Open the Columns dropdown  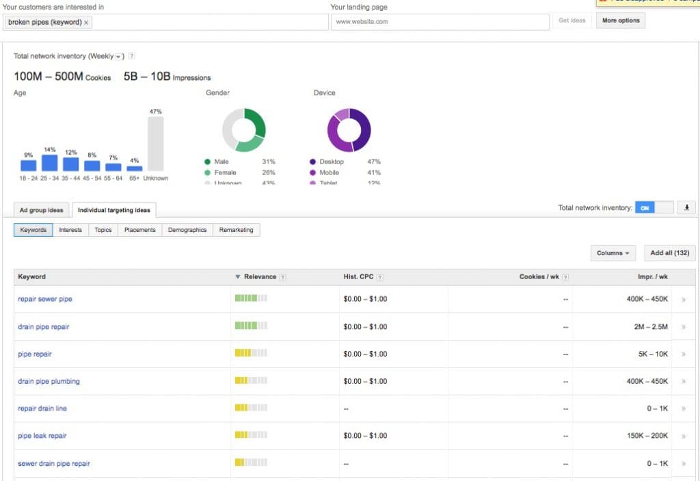tap(612, 253)
